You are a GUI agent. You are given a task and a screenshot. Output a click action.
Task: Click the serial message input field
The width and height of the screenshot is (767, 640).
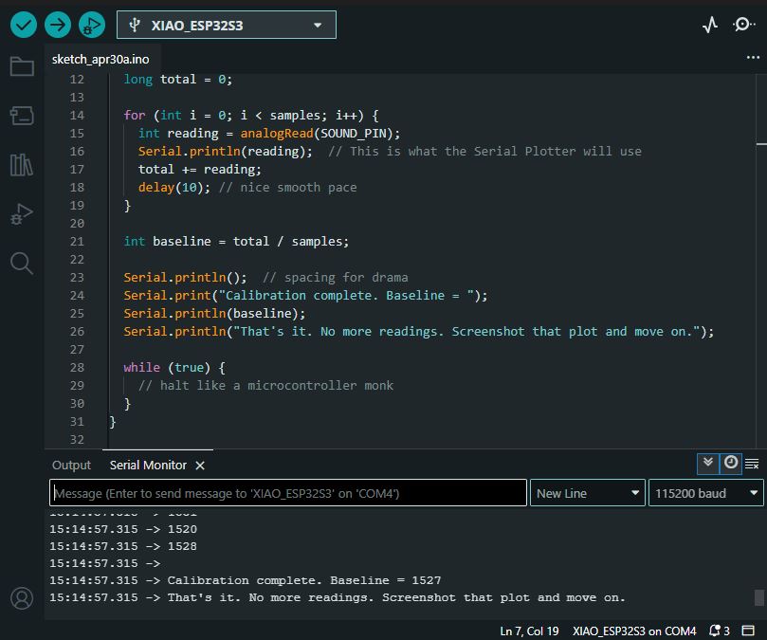pyautogui.click(x=288, y=493)
